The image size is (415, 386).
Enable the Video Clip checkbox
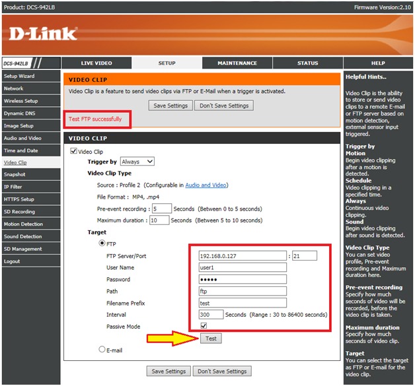pos(73,152)
